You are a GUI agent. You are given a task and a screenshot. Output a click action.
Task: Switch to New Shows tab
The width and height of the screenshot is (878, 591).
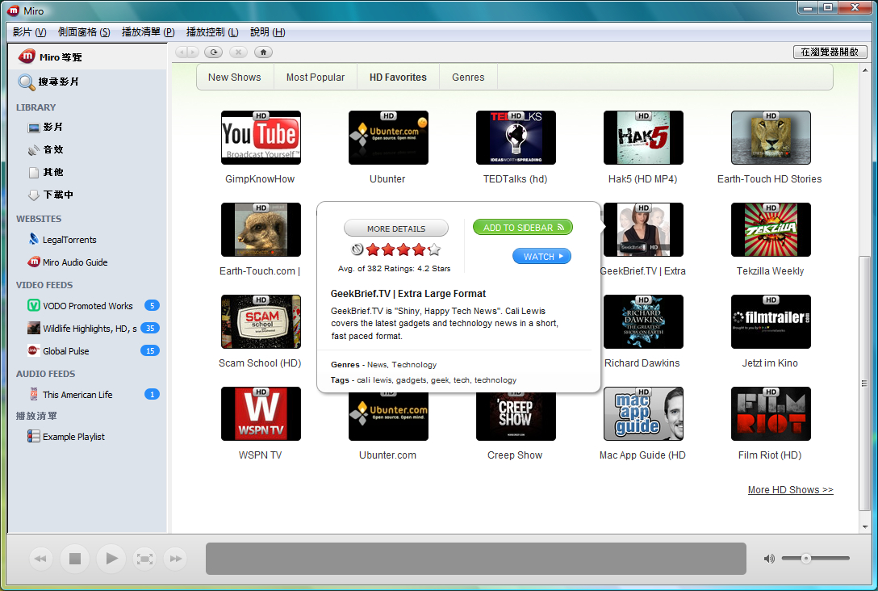coord(235,78)
